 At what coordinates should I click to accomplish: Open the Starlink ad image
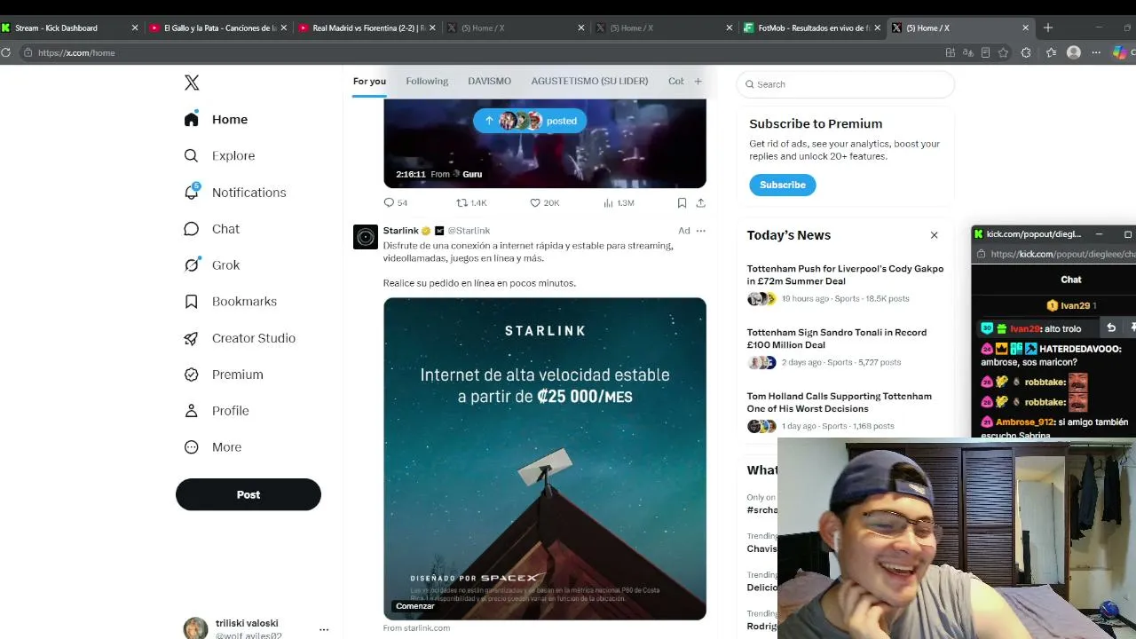coord(545,459)
